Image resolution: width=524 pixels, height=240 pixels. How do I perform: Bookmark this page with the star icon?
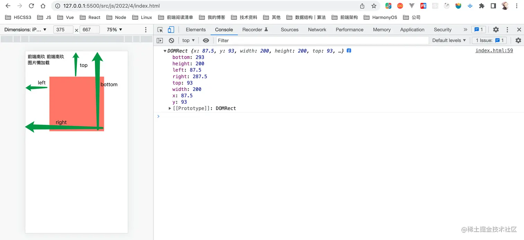(374, 6)
